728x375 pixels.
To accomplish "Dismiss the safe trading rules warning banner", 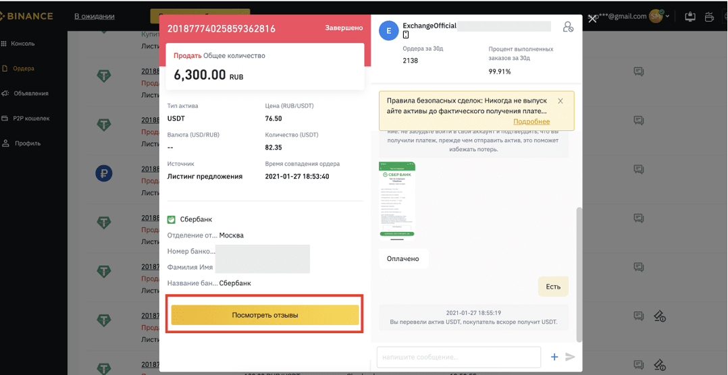I will click(561, 100).
